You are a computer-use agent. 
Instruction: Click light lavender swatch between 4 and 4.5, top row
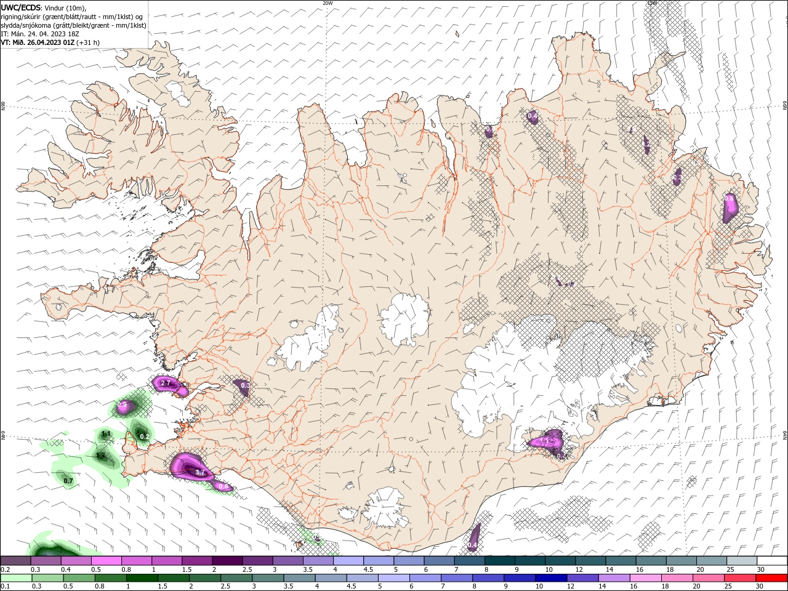click(x=348, y=561)
